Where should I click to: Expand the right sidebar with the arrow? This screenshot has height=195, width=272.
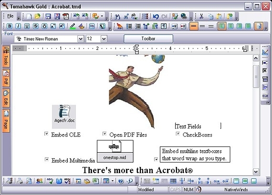point(268,103)
